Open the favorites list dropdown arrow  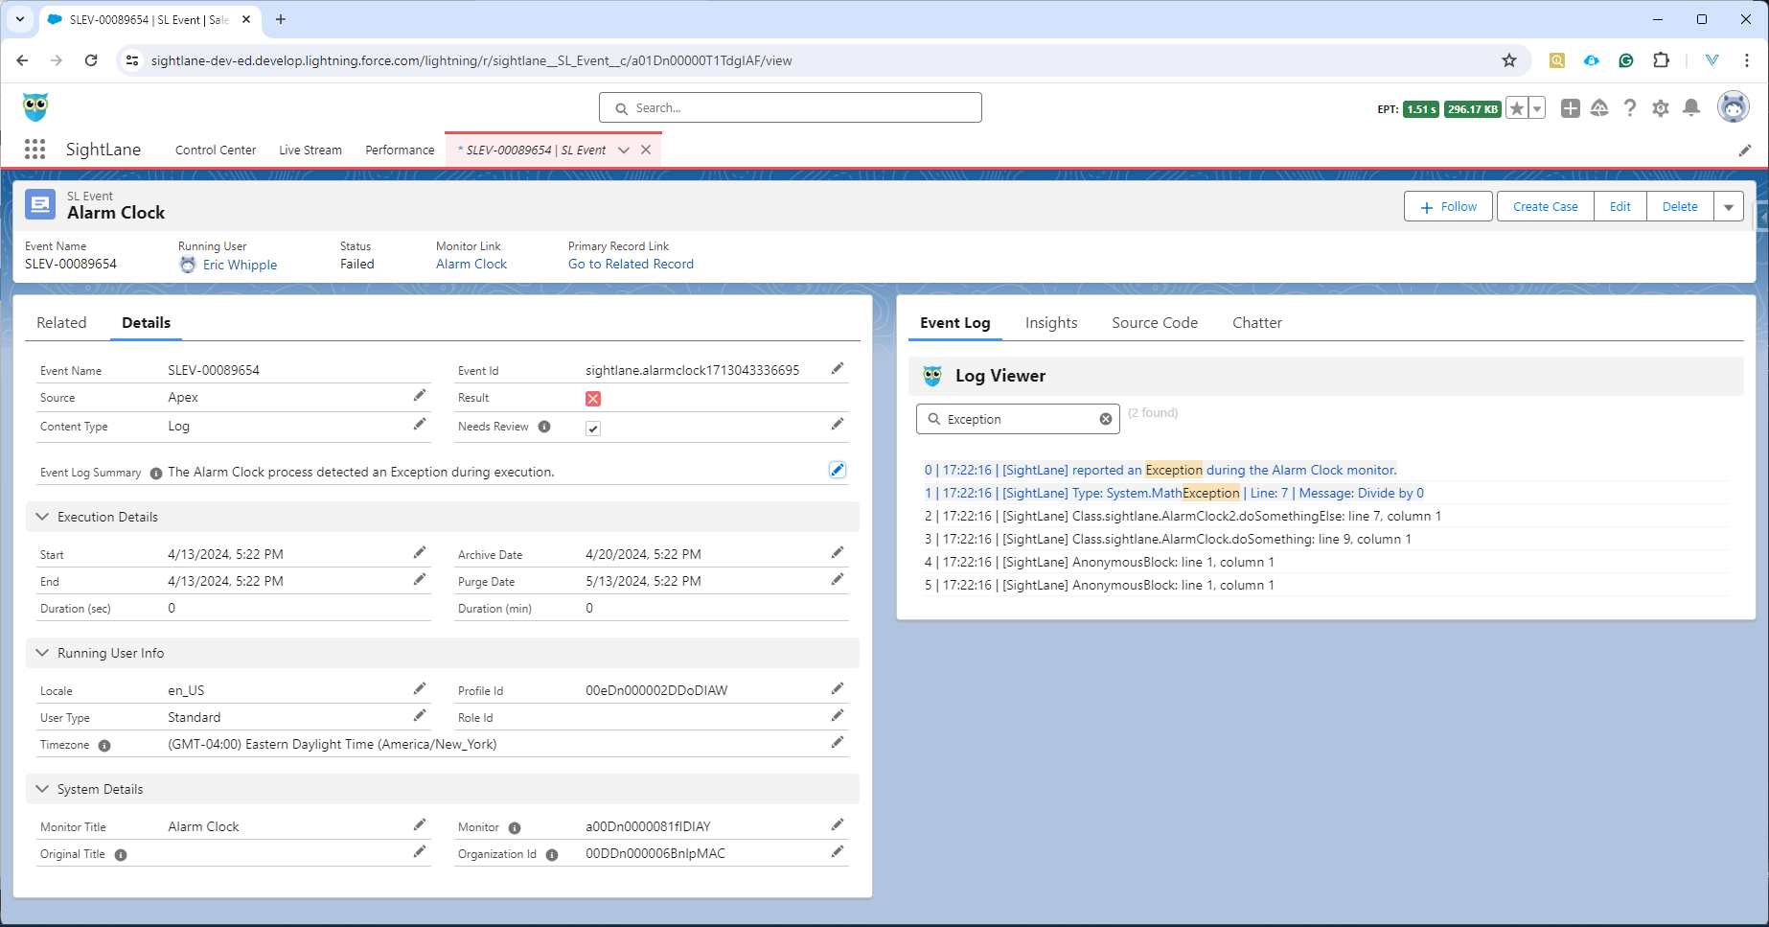tap(1537, 108)
